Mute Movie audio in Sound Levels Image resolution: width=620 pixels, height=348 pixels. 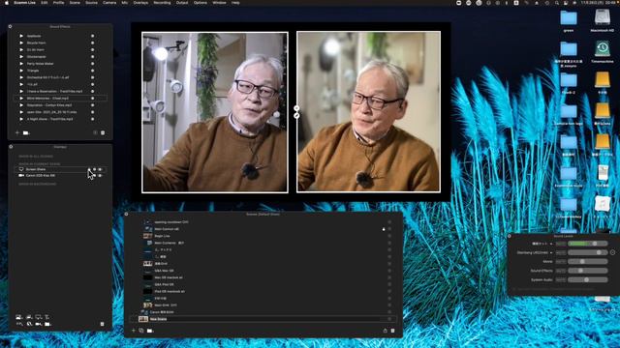[561, 262]
